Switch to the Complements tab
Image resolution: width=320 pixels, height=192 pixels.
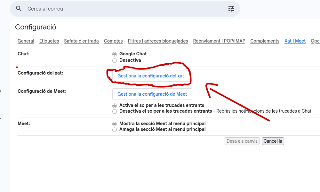[x=265, y=41]
